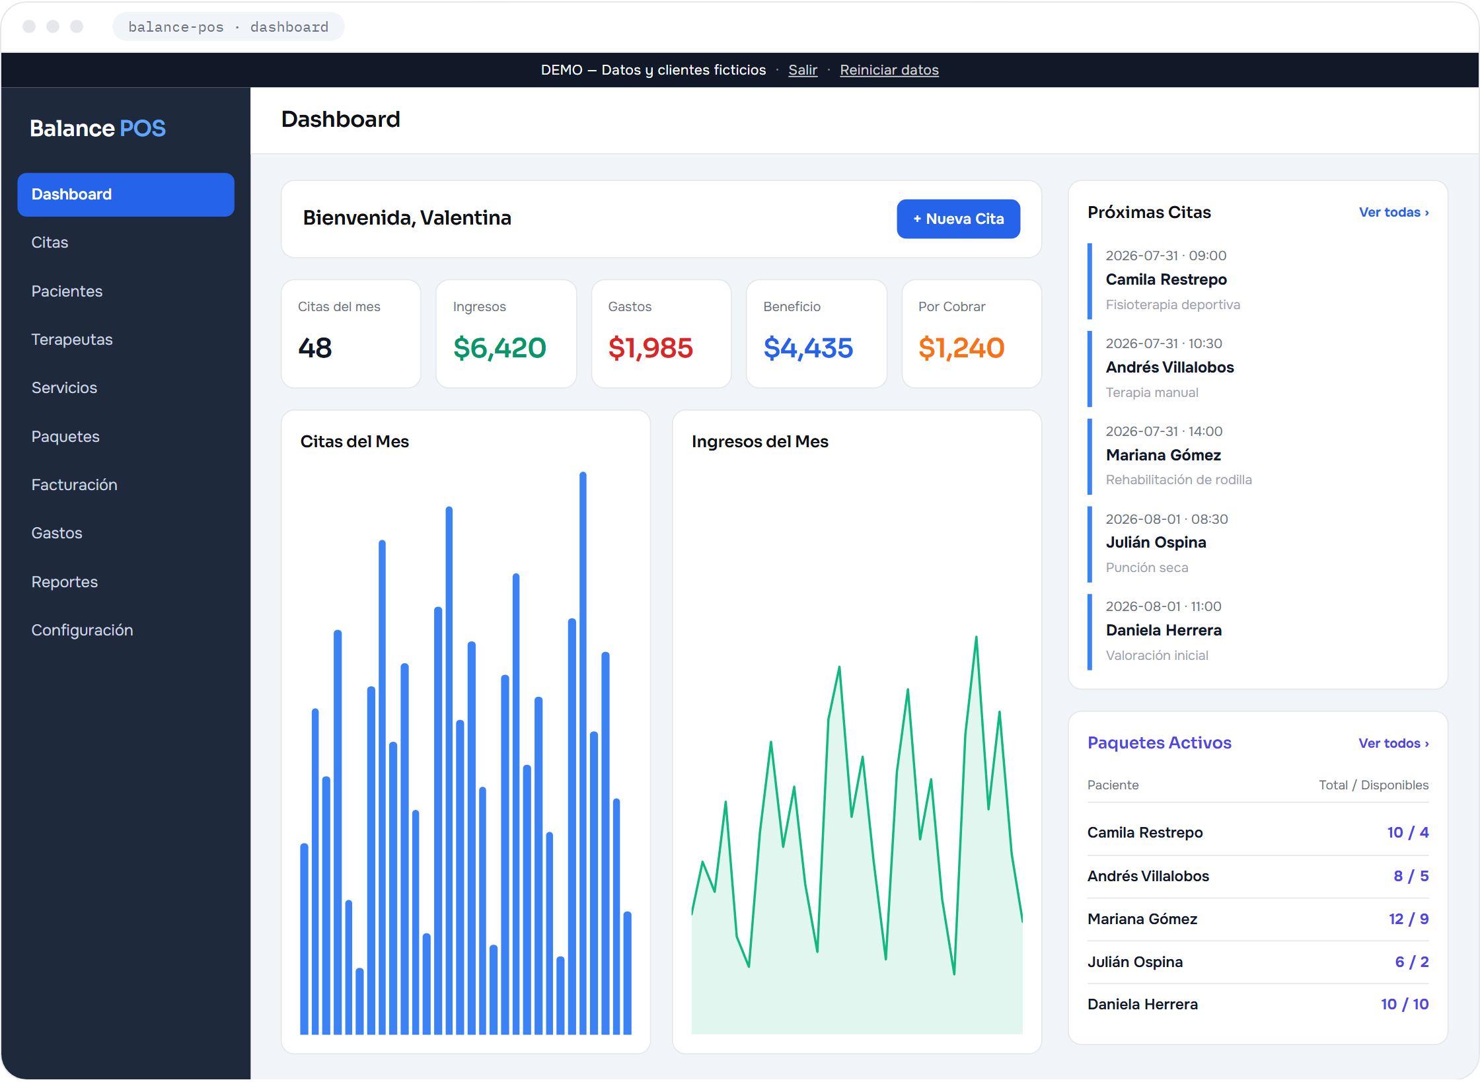Click the Reiniciar datos link

click(x=889, y=70)
